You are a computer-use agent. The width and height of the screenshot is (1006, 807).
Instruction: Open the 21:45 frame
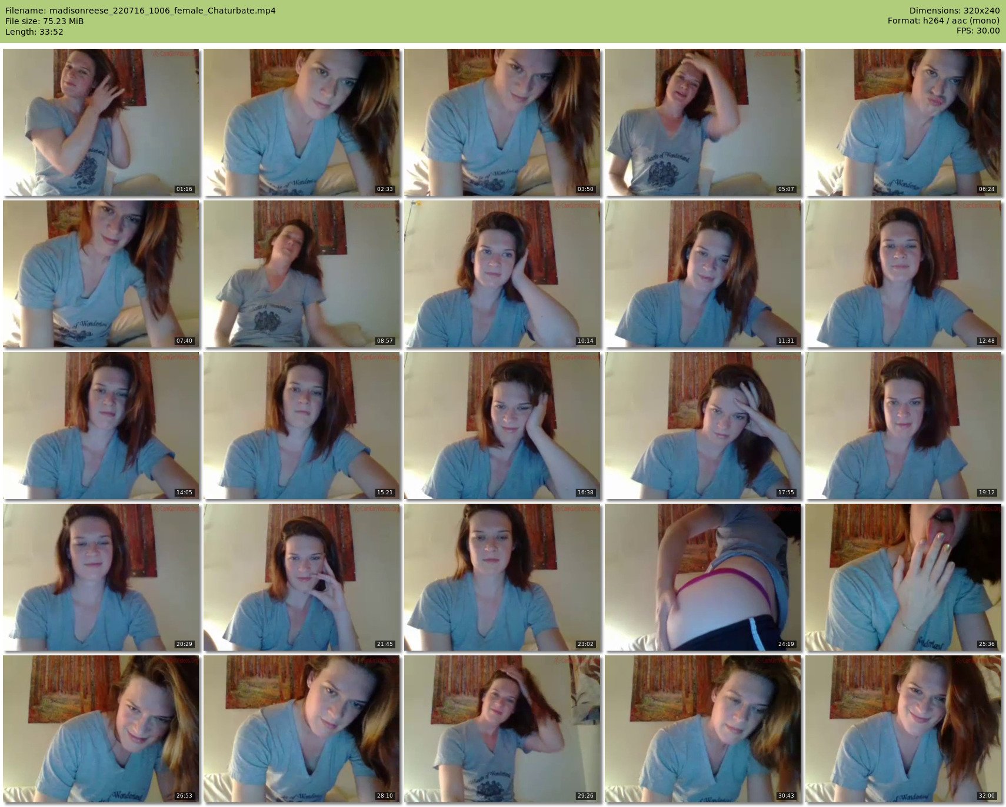point(302,577)
